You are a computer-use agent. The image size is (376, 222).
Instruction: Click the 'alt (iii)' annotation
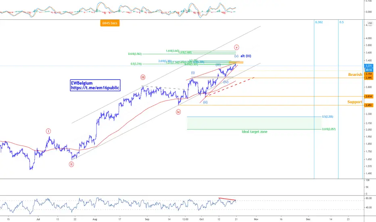[x=246, y=56]
